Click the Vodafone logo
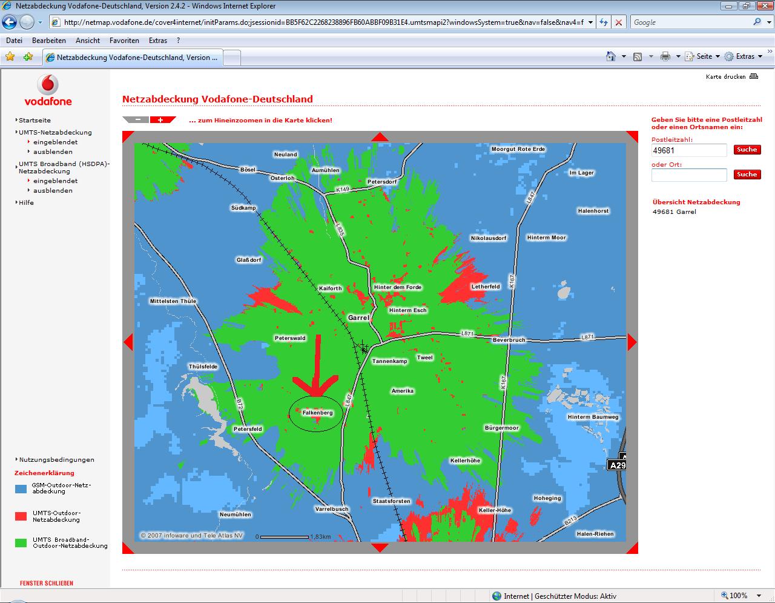 [48, 90]
